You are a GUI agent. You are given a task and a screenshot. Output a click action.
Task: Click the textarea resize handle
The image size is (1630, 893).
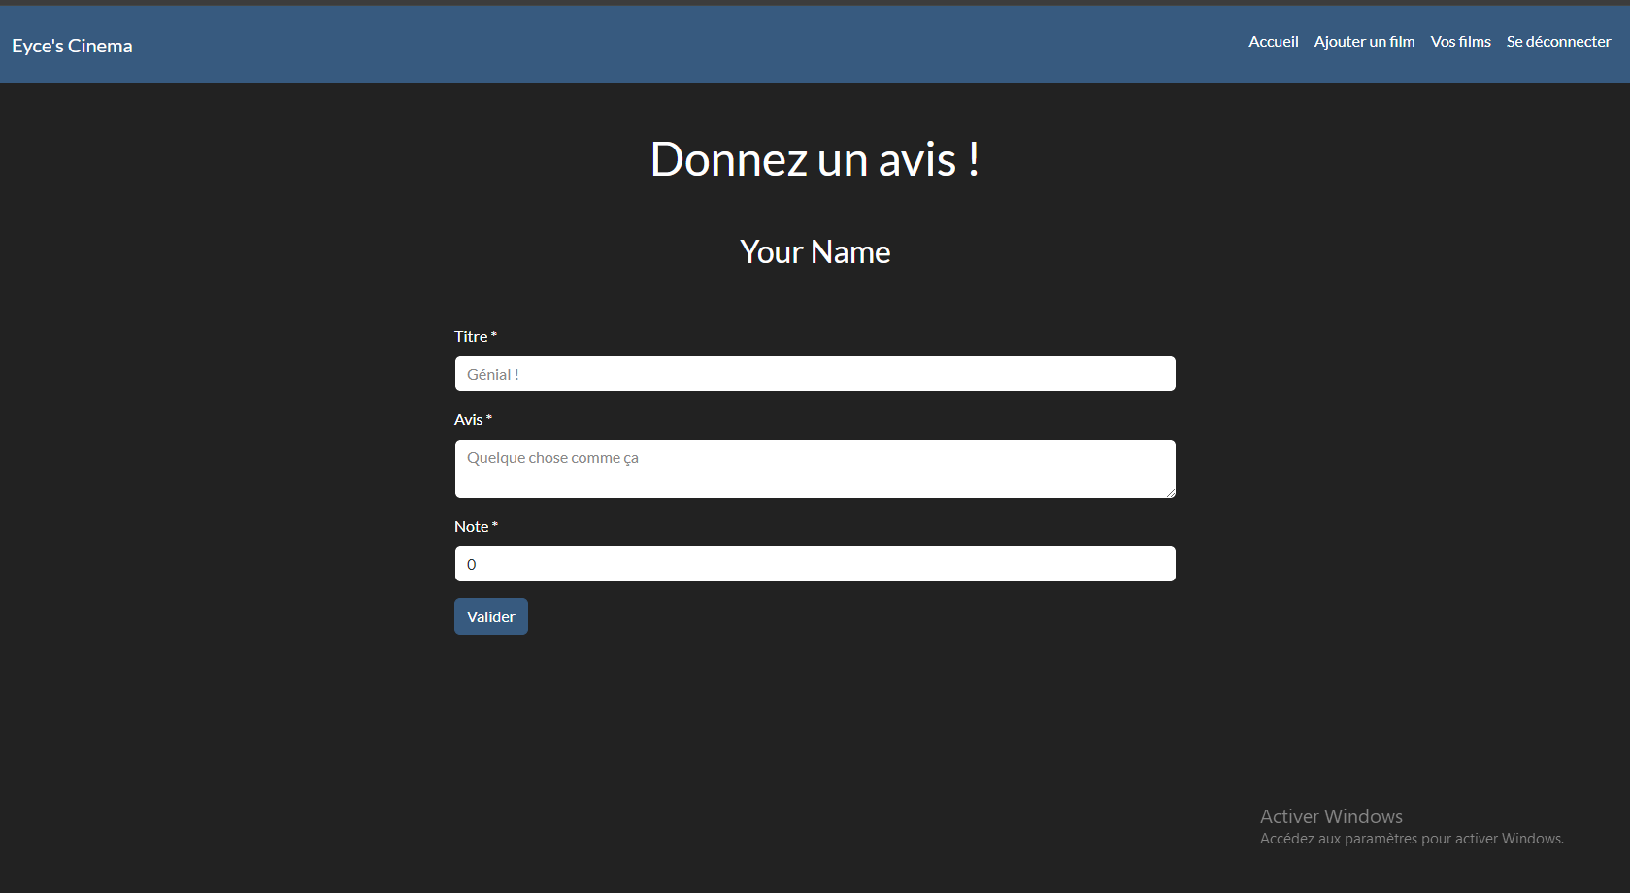[1170, 493]
